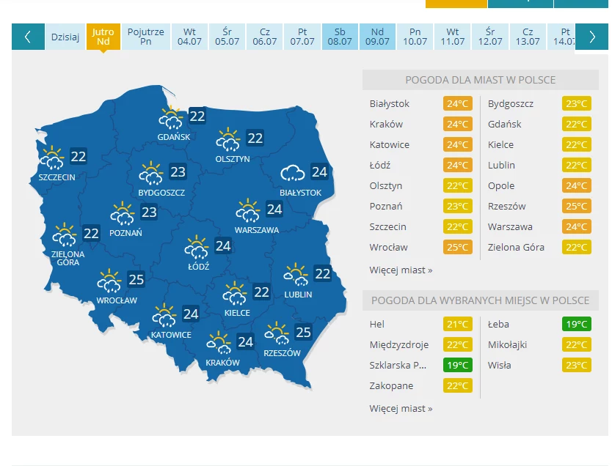Click the 24°C badge next to Warszawa
Screen dimensions: 612x466
click(x=577, y=226)
